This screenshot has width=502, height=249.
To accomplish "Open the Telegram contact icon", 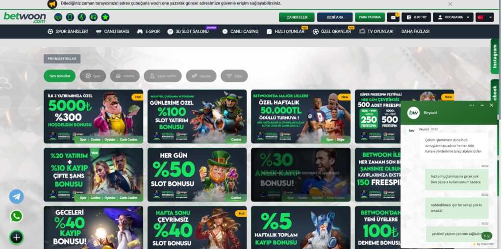I will [x=16, y=197].
